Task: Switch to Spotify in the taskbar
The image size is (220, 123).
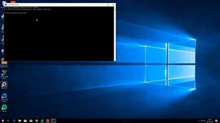Action: (x=42, y=121)
